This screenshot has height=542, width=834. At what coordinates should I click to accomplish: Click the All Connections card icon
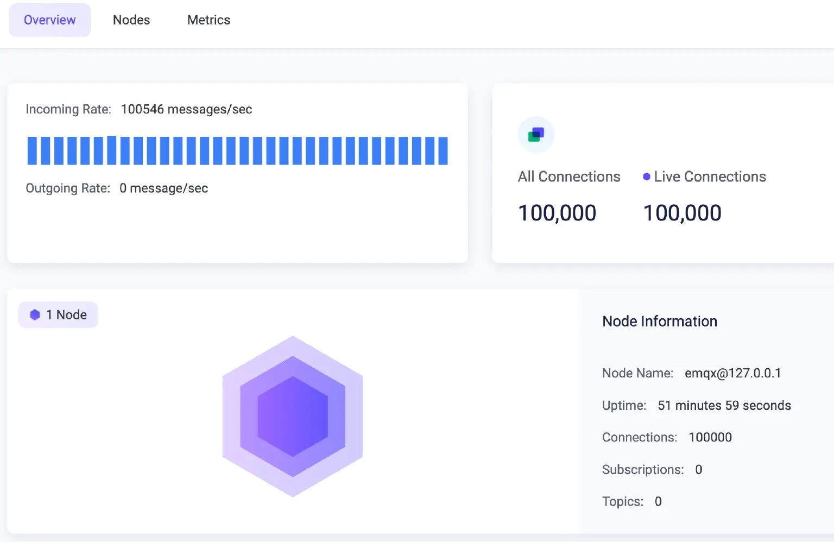point(536,134)
